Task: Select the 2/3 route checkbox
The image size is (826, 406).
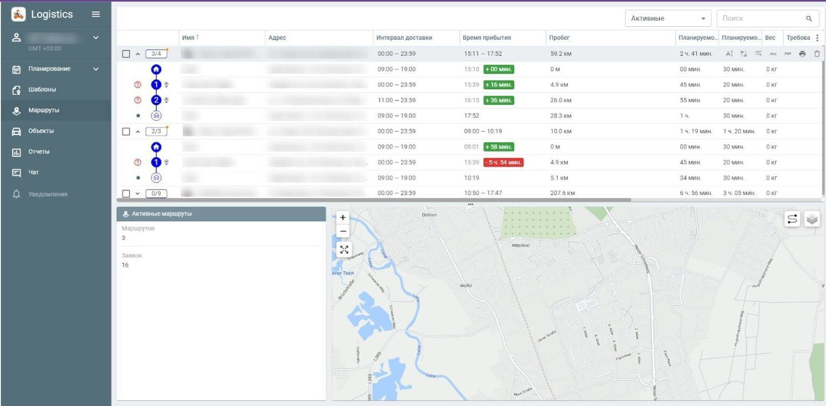Action: pos(126,132)
